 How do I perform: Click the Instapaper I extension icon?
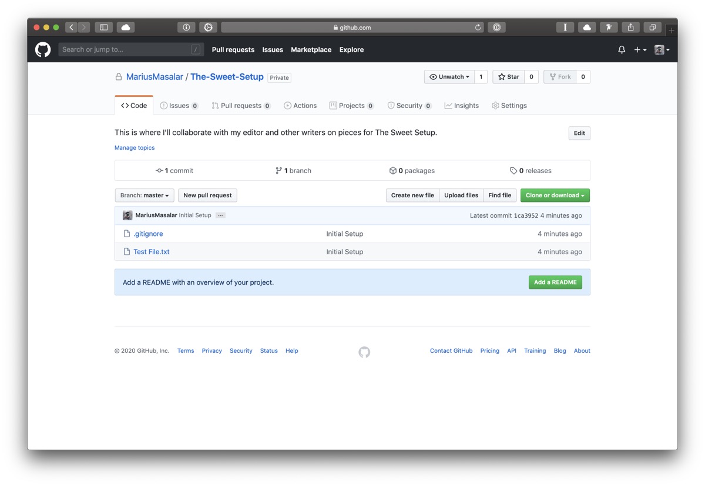(565, 27)
